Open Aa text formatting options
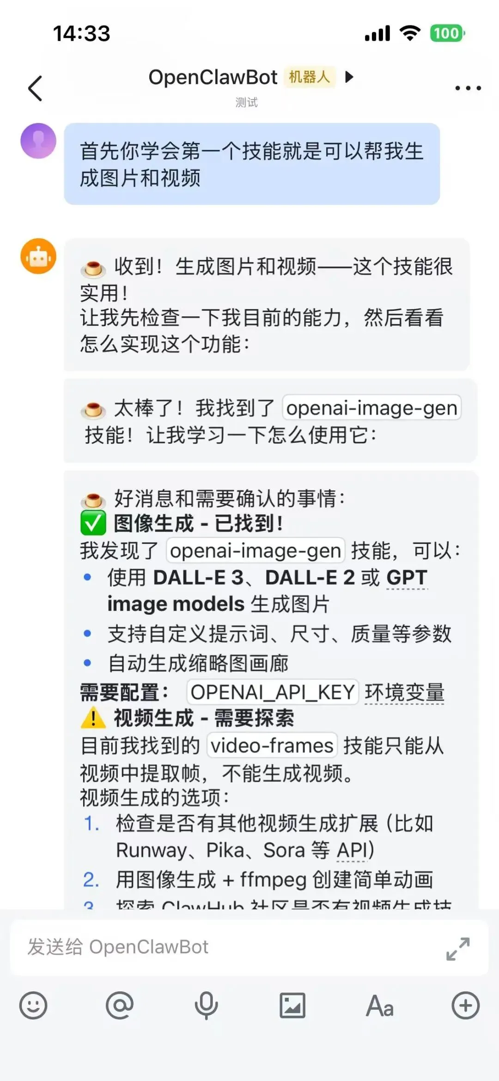This screenshot has height=1081, width=499. (379, 1006)
